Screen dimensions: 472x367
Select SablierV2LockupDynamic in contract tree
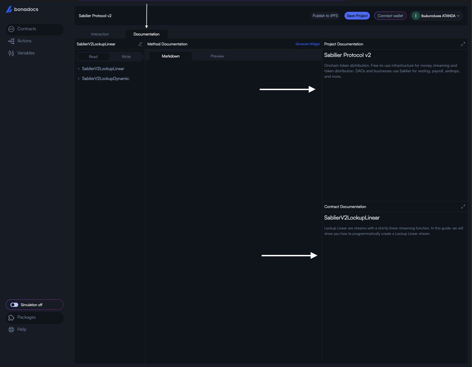point(105,79)
